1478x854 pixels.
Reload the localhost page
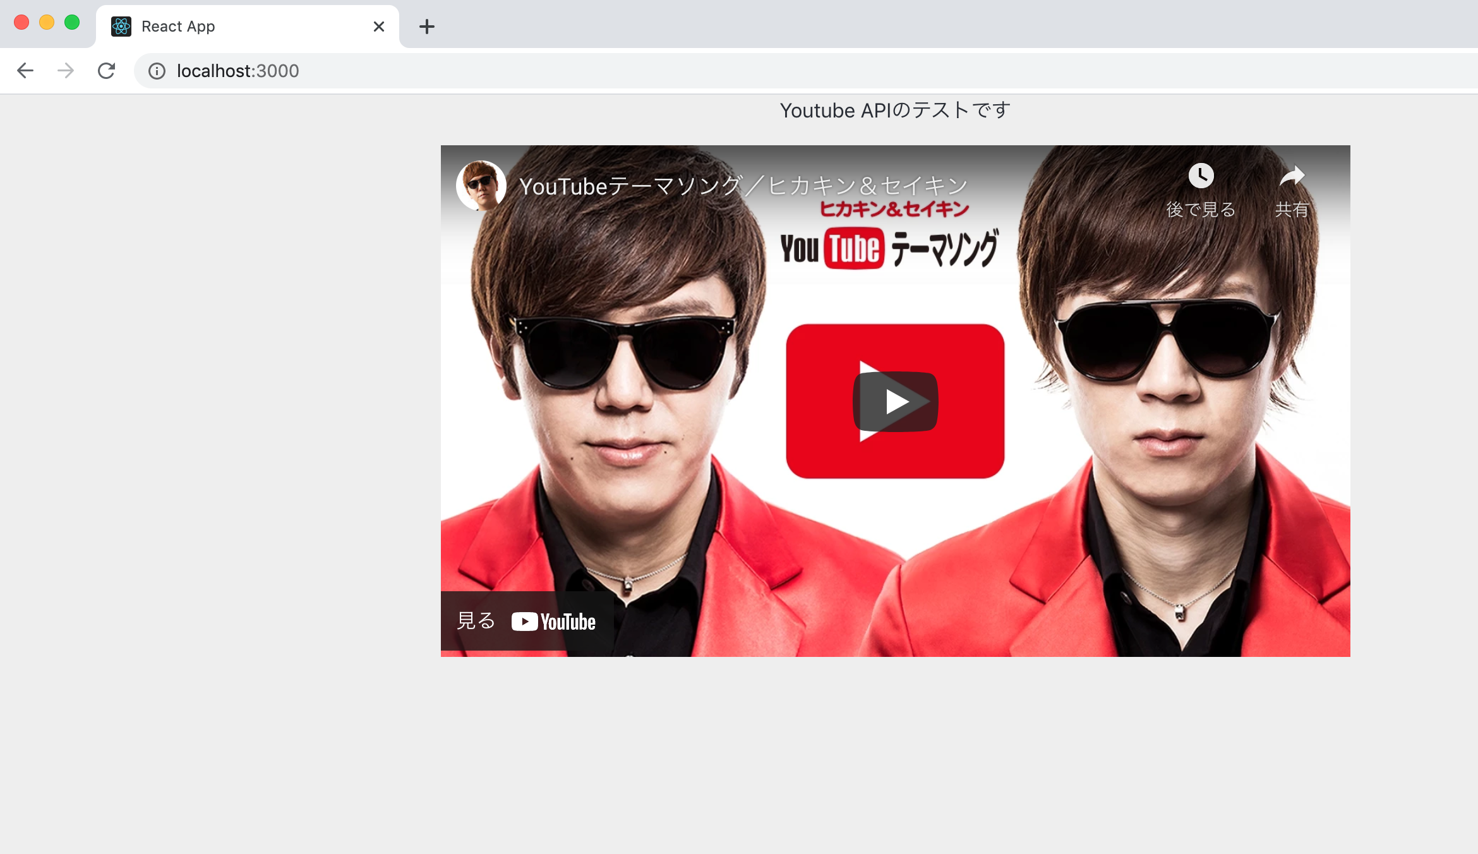point(106,71)
